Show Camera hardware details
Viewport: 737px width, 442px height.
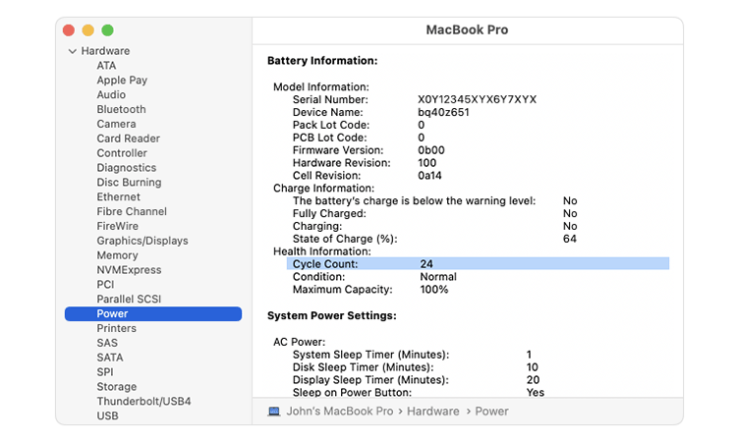click(x=116, y=124)
